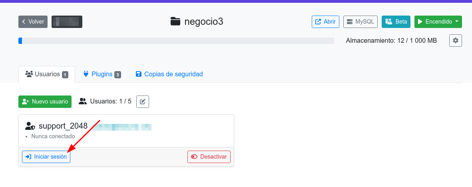Switch to the Beta version button
472x187 pixels.
(396, 22)
